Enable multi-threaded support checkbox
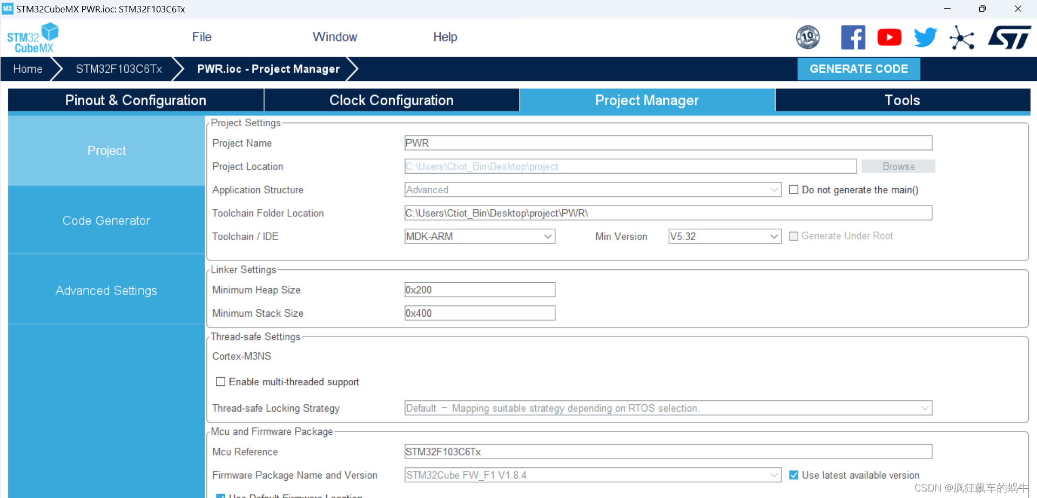 [x=220, y=381]
